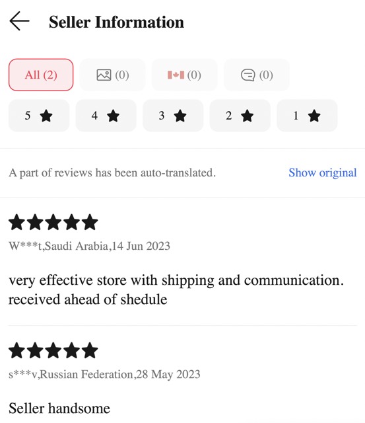Go back using the arrow icon
Viewport: 365px width, 423px height.
(x=19, y=21)
